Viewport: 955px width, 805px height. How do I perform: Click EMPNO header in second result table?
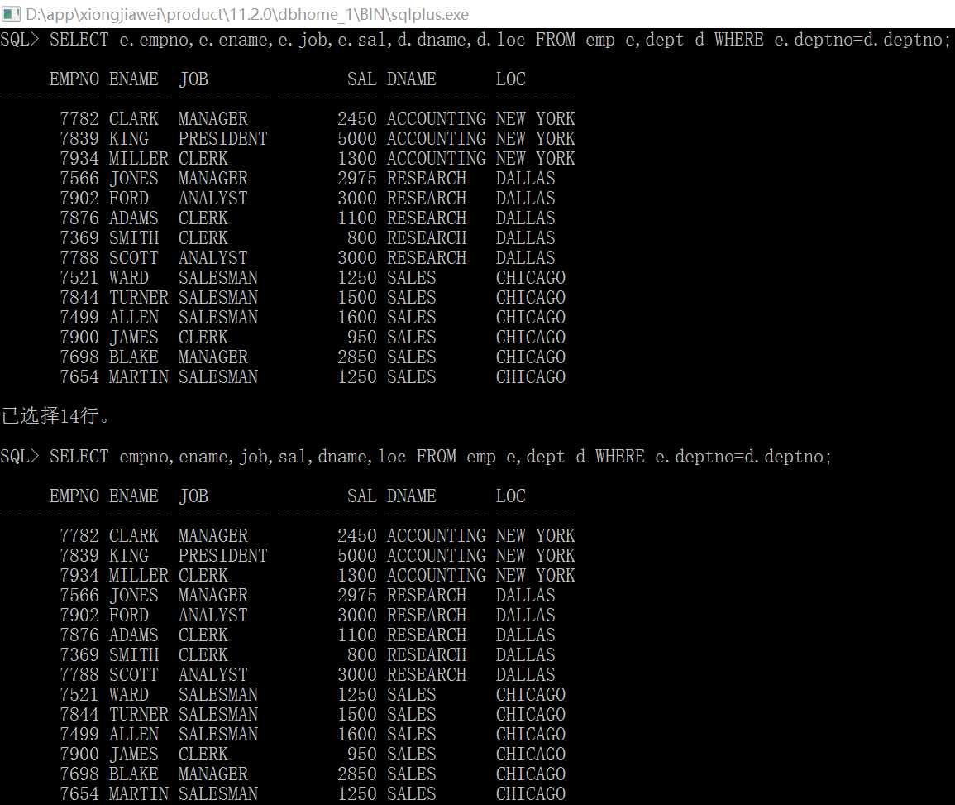pyautogui.click(x=74, y=496)
